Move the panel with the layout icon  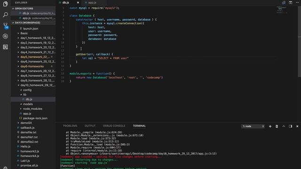[291, 126]
